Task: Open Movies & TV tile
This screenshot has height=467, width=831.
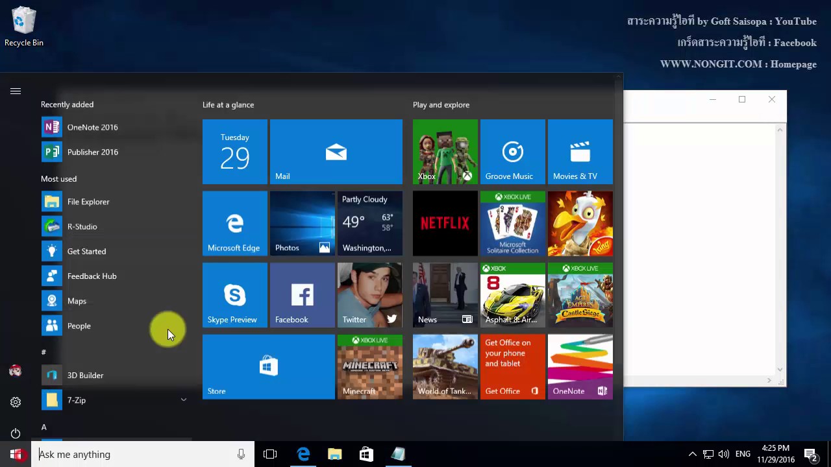Action: coord(580,152)
